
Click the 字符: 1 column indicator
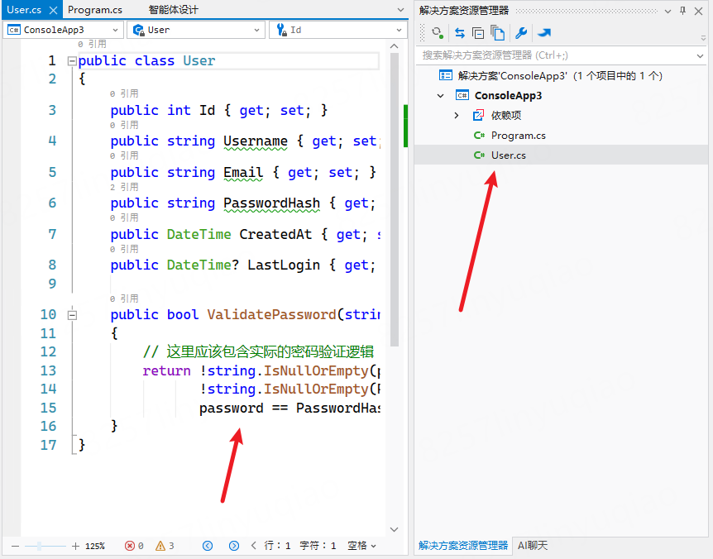point(318,546)
